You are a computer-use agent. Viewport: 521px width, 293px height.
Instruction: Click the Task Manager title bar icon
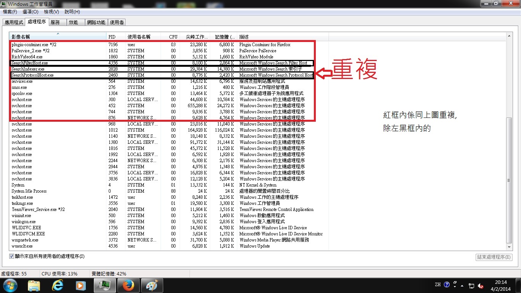click(x=4, y=3)
